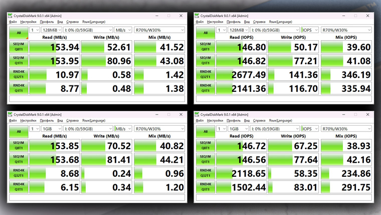Open the 128MiB size dropdown in the MB/s window
The image size is (381, 215).
pos(51,30)
